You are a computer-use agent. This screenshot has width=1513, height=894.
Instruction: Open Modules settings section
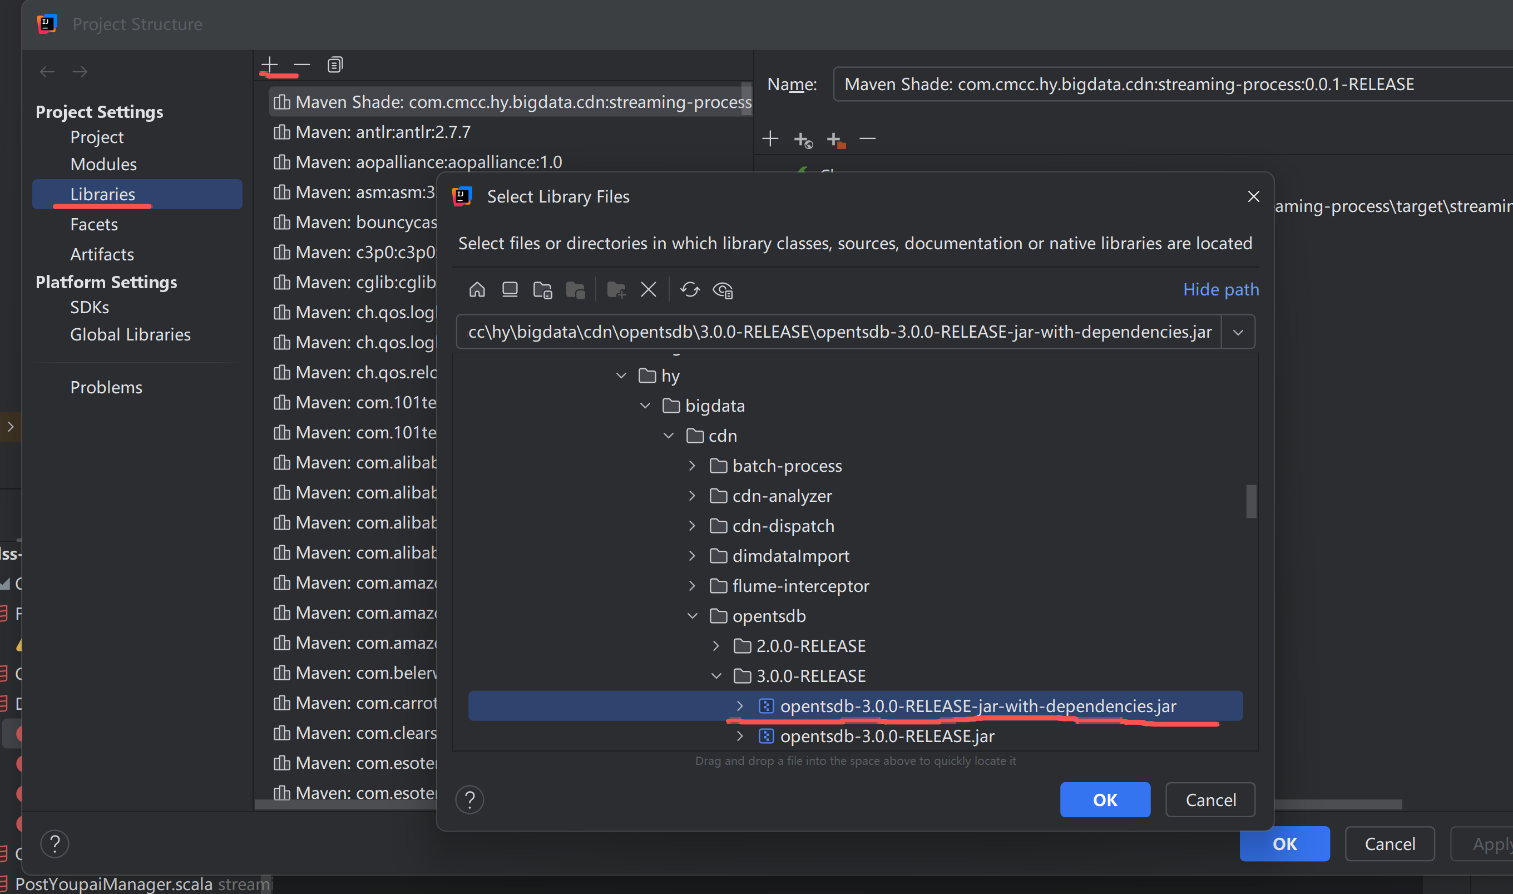coord(103,164)
